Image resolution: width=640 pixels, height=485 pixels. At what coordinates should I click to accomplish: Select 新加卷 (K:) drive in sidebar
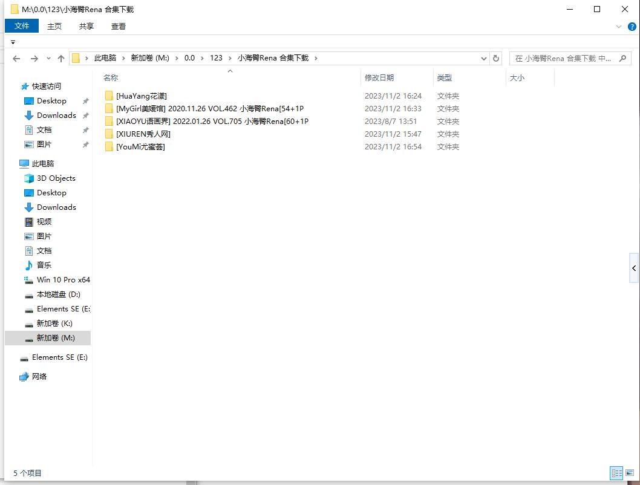click(54, 324)
